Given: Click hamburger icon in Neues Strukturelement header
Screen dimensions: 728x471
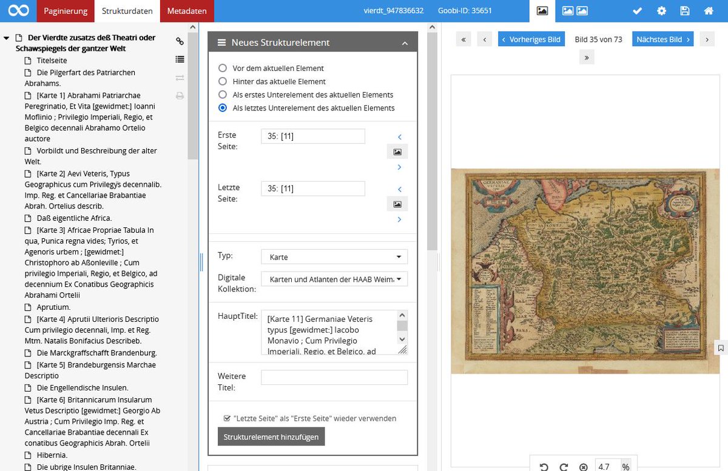Looking at the screenshot, I should [222, 42].
